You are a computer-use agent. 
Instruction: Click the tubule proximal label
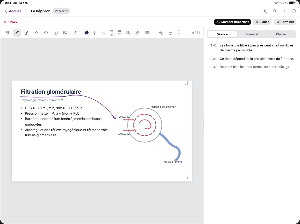tap(173, 162)
